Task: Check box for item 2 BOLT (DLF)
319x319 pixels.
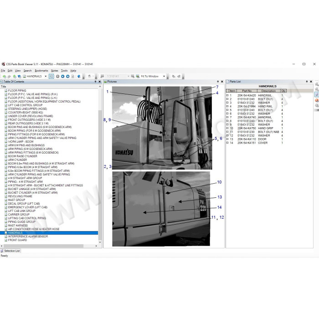Action: pyautogui.click(x=227, y=99)
